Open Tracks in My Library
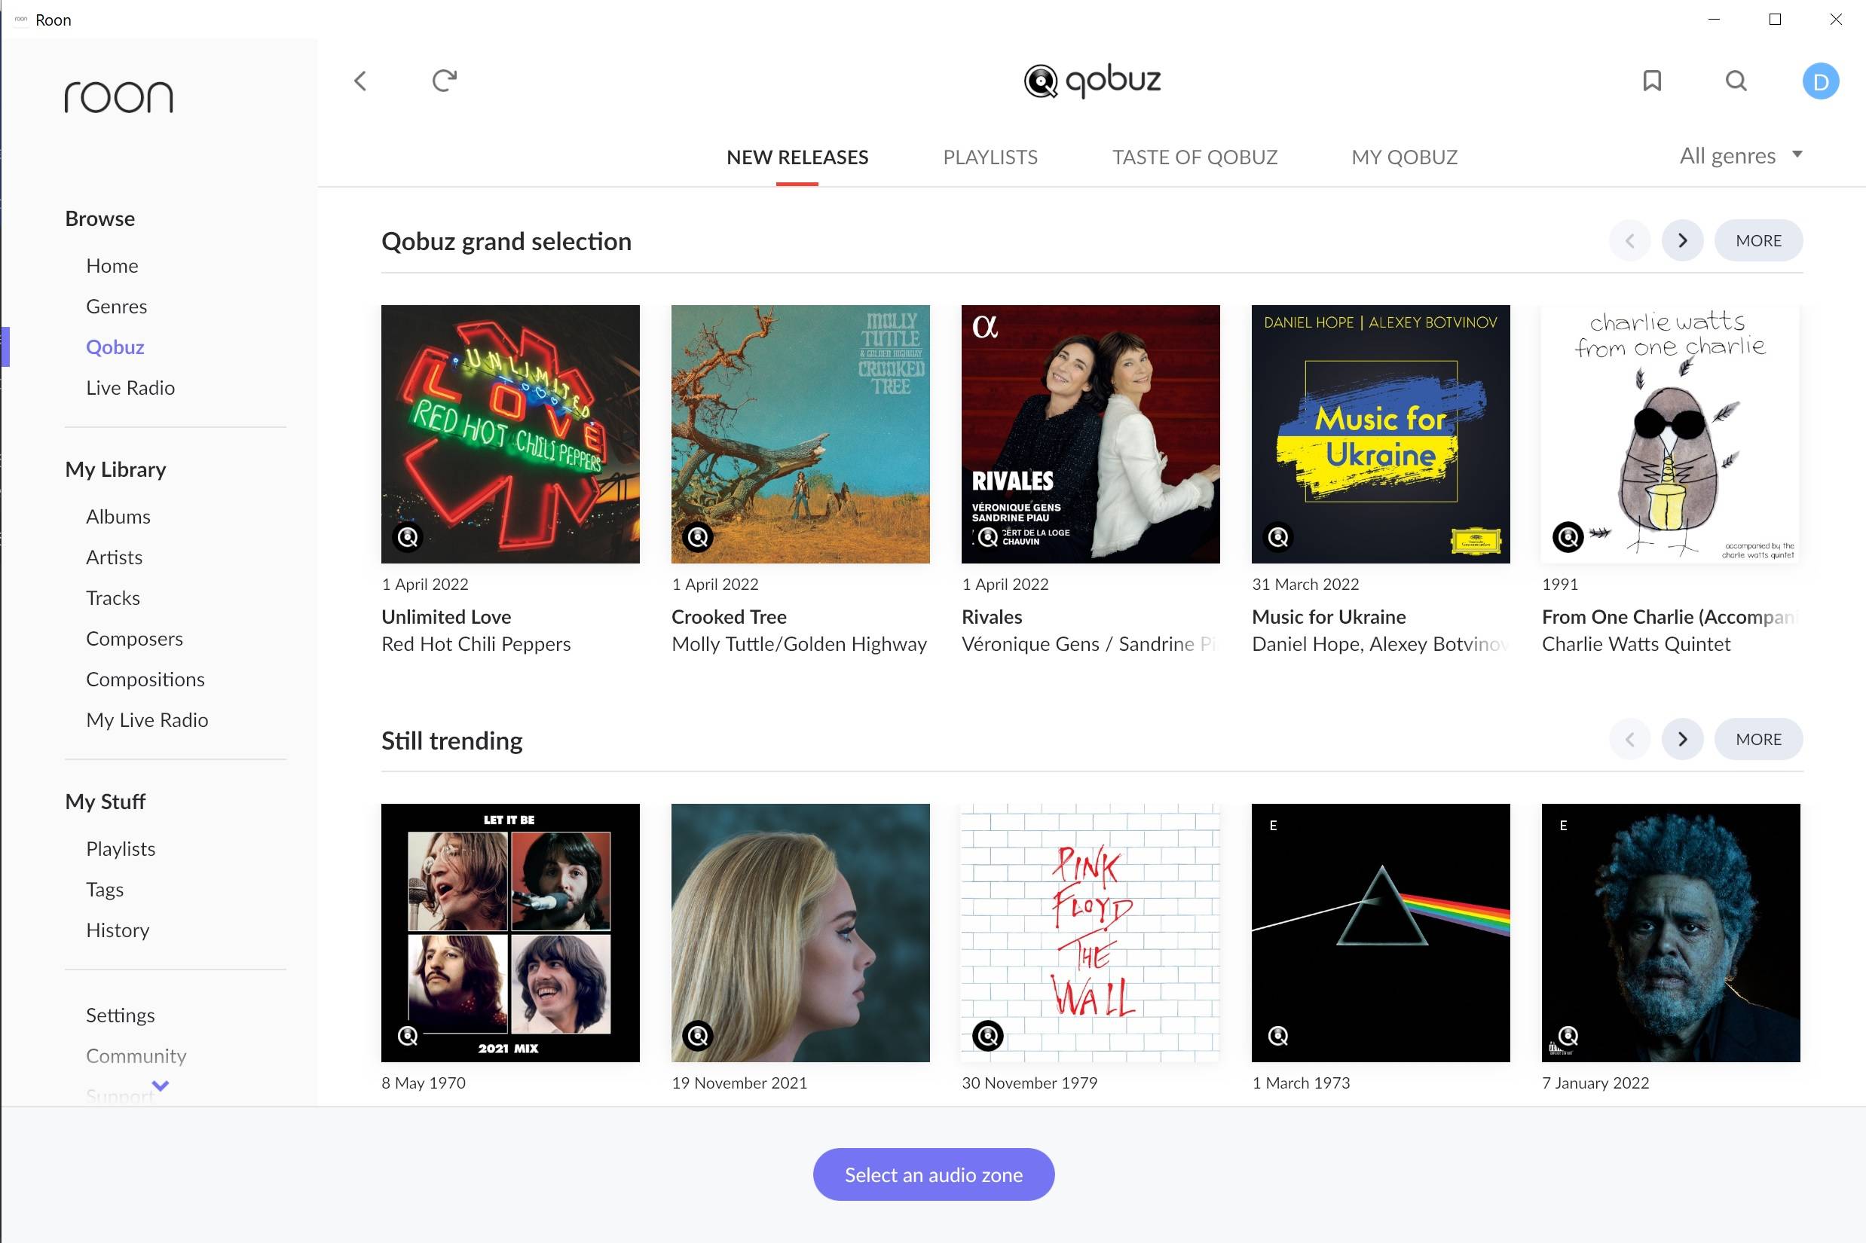 tap(112, 597)
